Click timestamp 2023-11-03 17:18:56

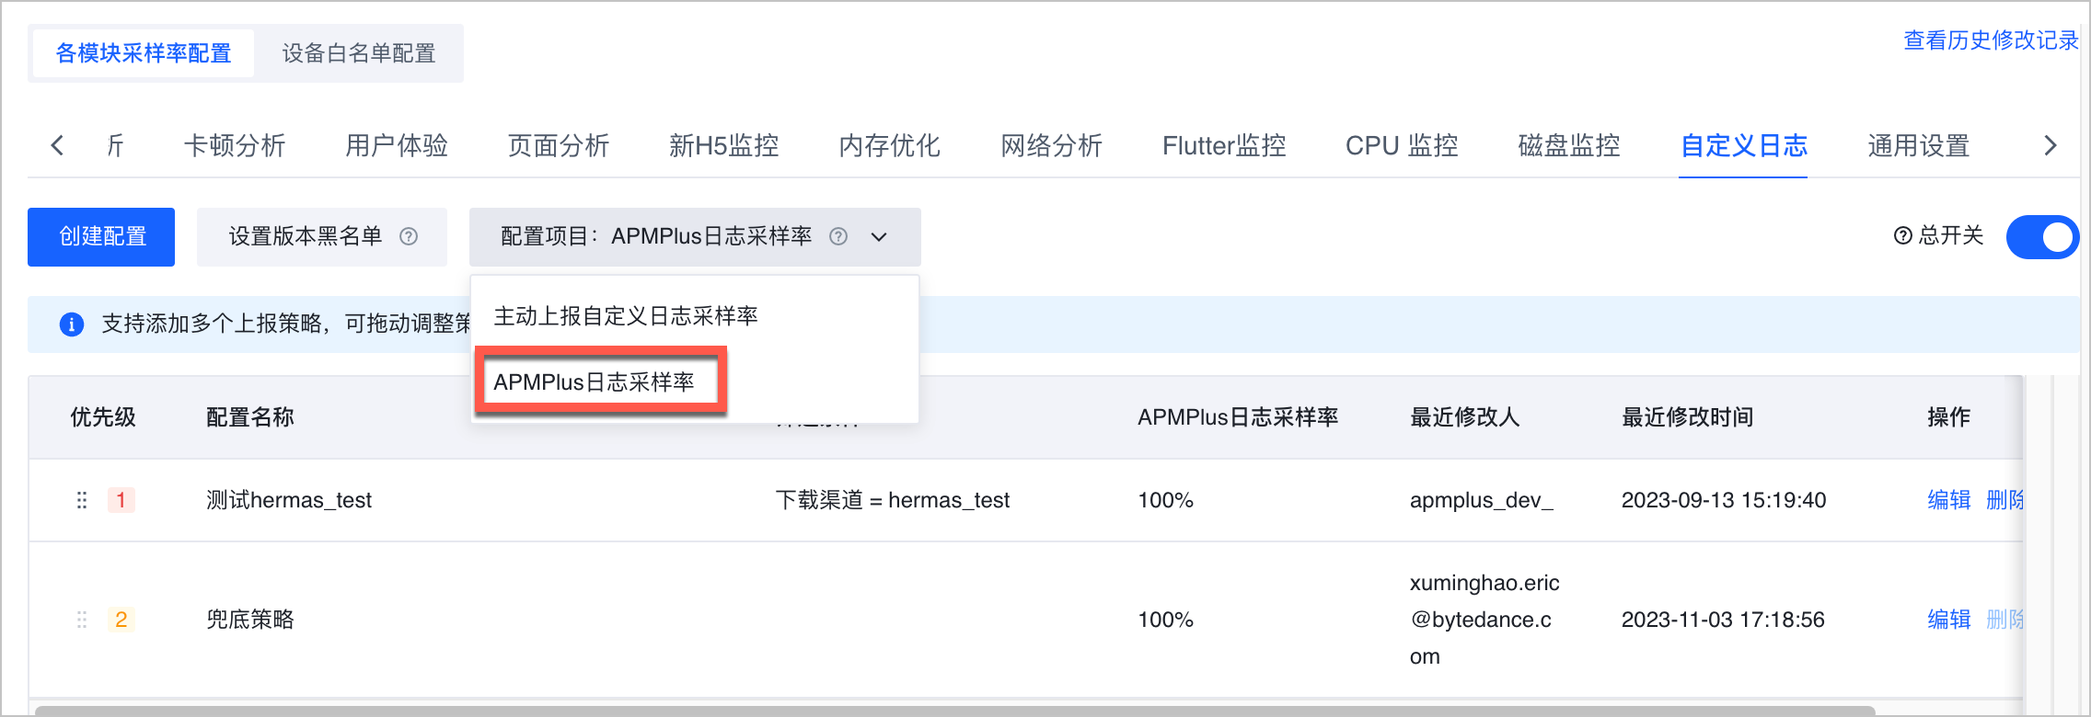coord(1723,620)
